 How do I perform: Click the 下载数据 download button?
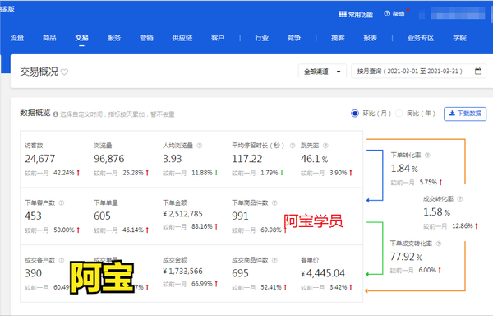pos(465,114)
